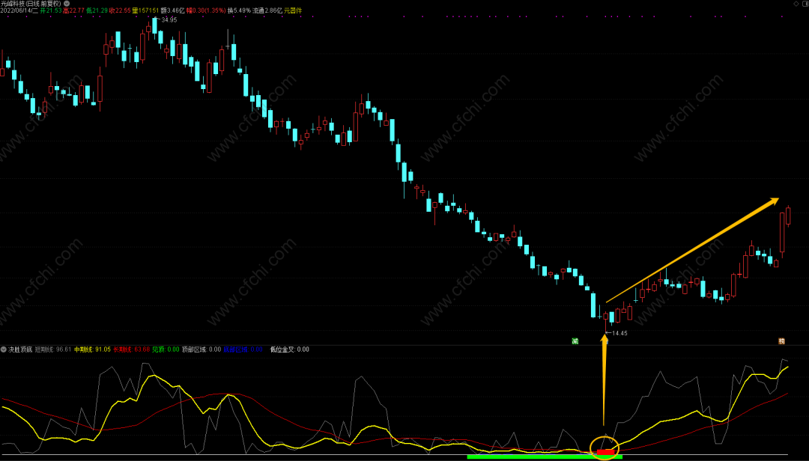Click the 低位金叉 0.00 value
809x461 pixels.
pos(289,349)
